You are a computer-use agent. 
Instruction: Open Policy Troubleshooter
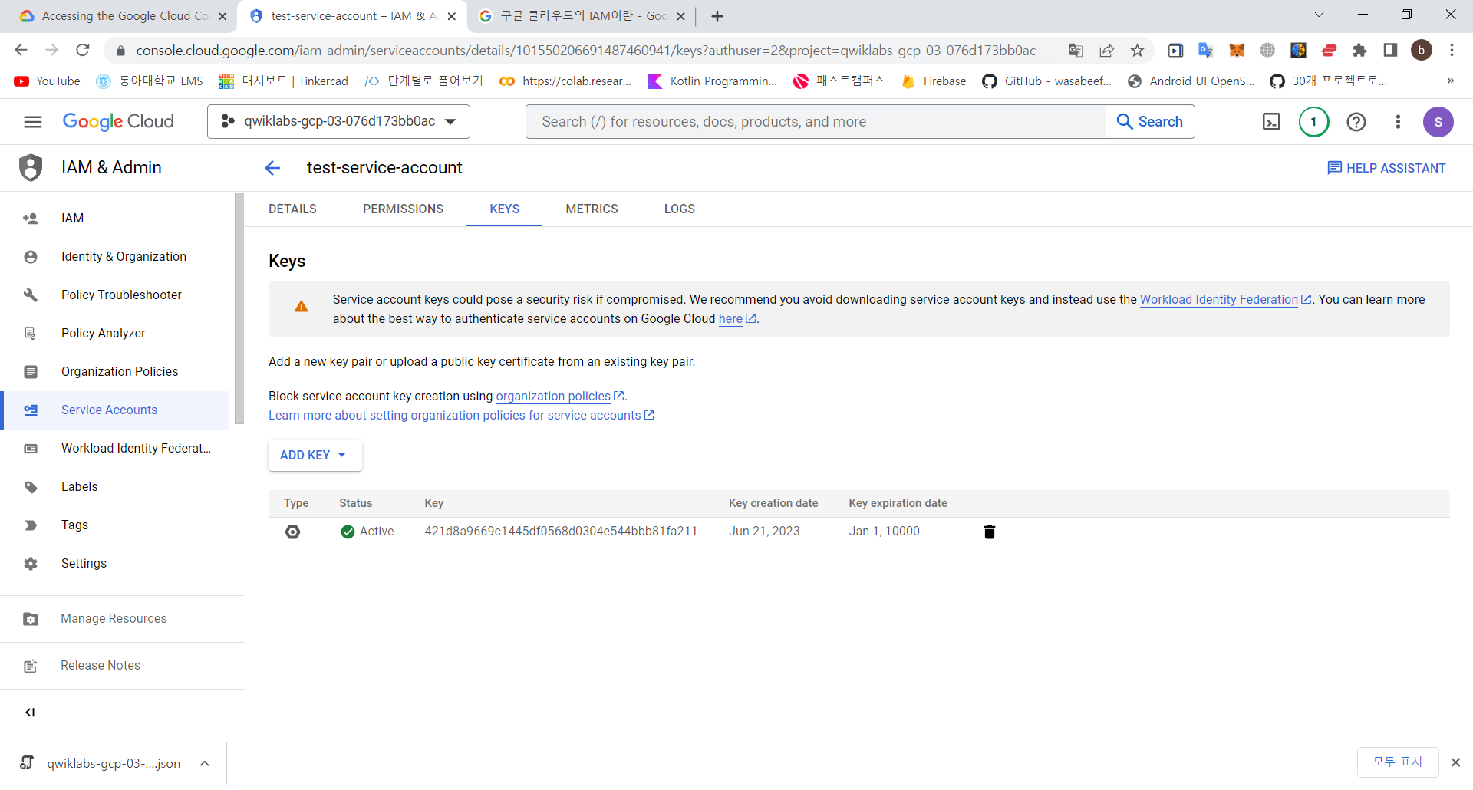click(115, 295)
